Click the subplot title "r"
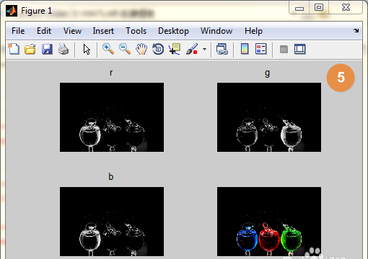The height and width of the screenshot is (259, 368). (111, 73)
